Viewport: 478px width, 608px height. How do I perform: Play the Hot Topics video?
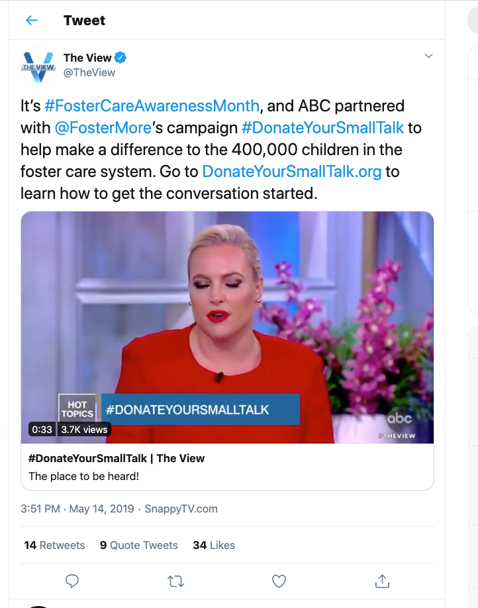pos(227,328)
